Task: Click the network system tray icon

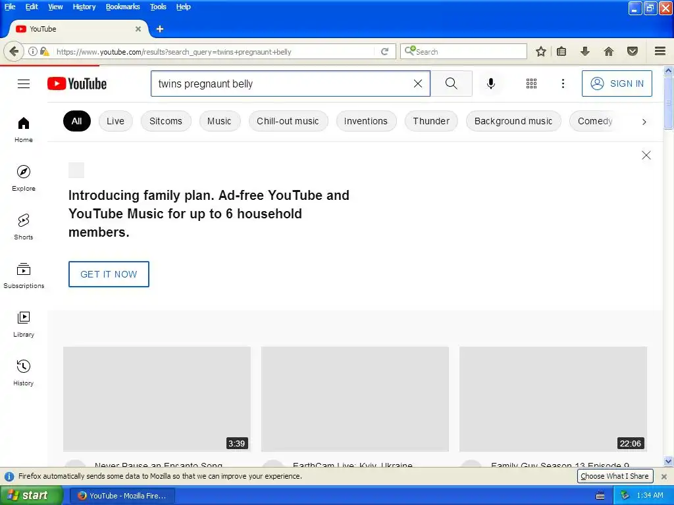Action: pos(625,496)
